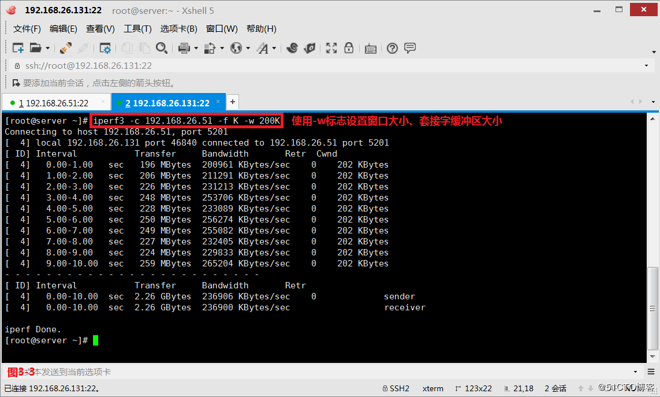Click the terminal prompt at the green cursor
Screen dimensions: 660x397
[x=95, y=340]
